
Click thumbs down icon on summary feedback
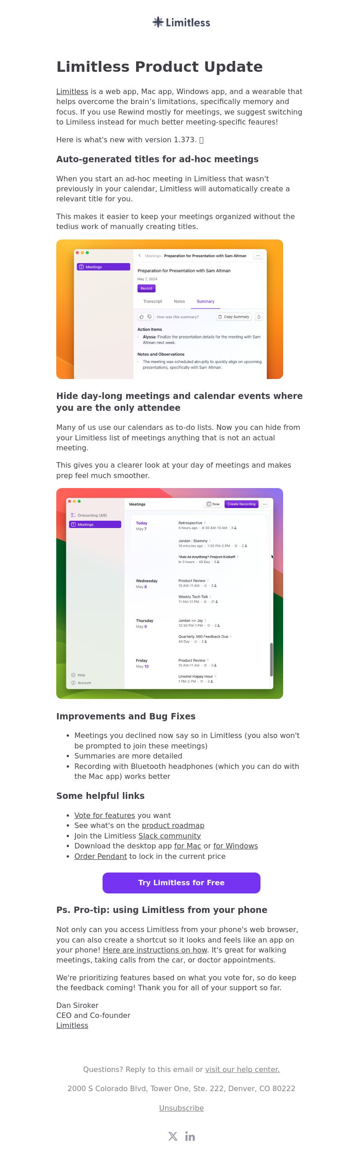[x=150, y=317]
